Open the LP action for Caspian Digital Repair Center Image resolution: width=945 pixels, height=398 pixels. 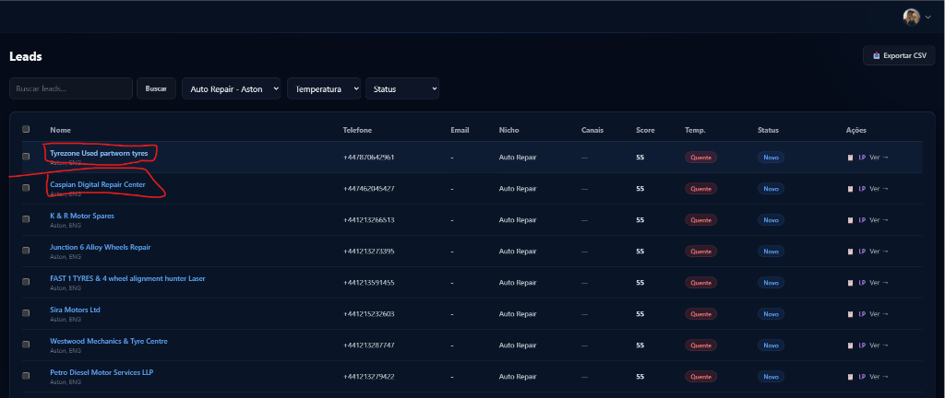pyautogui.click(x=862, y=189)
